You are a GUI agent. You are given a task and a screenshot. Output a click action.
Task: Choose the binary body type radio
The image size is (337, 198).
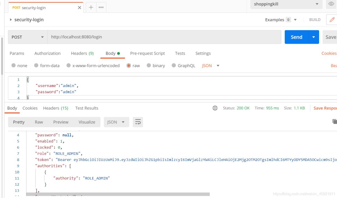[x=149, y=66]
